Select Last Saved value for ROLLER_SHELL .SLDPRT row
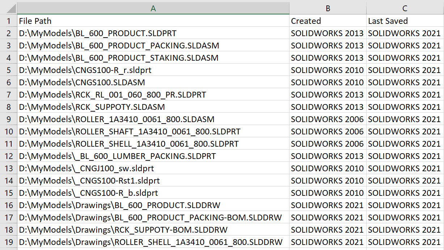 coord(405,144)
